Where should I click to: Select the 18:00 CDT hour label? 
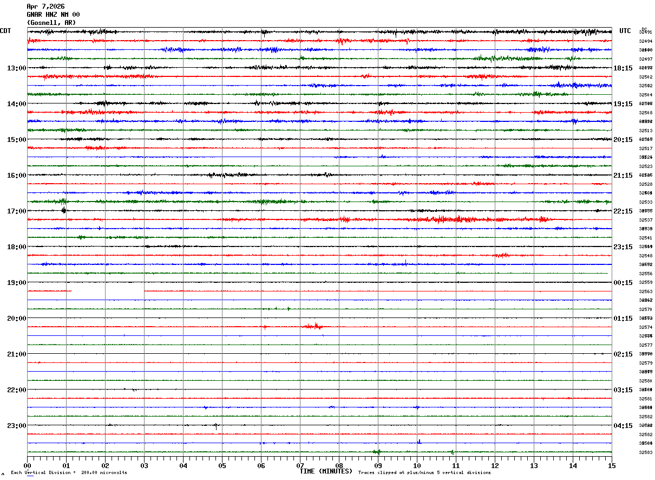(x=17, y=247)
